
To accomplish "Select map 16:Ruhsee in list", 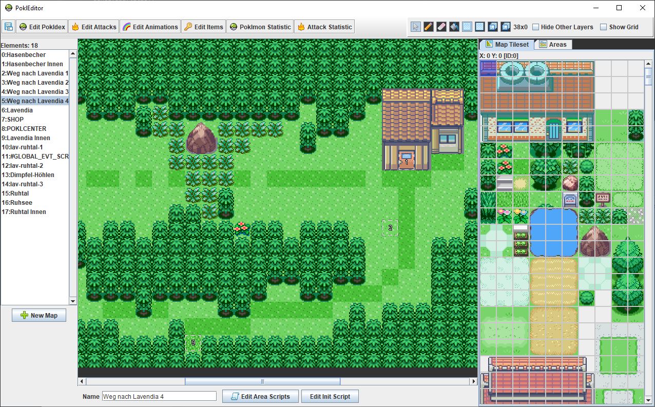I will click(35, 202).
